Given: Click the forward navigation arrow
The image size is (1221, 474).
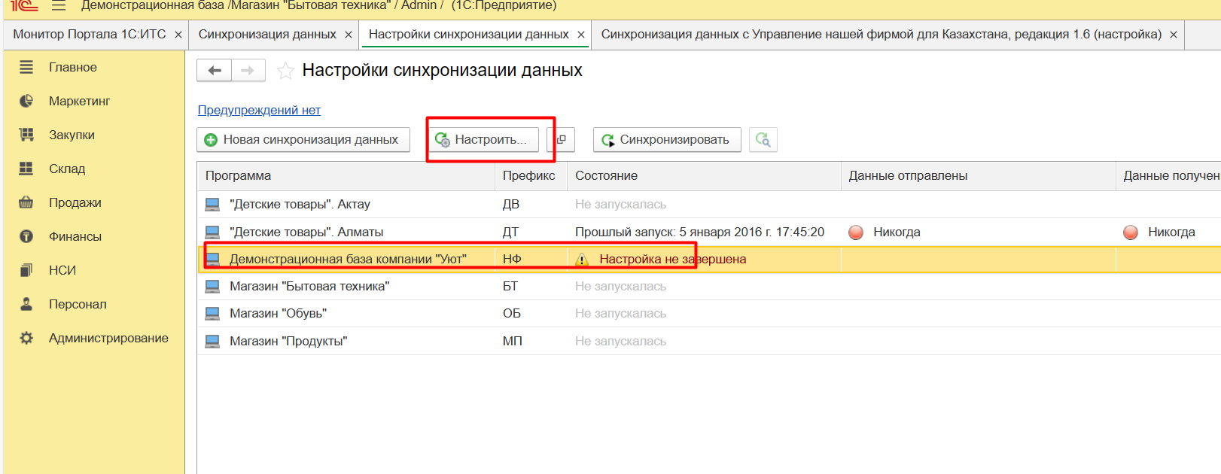Looking at the screenshot, I should [x=248, y=71].
